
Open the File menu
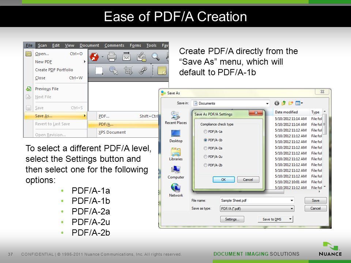(x=29, y=45)
